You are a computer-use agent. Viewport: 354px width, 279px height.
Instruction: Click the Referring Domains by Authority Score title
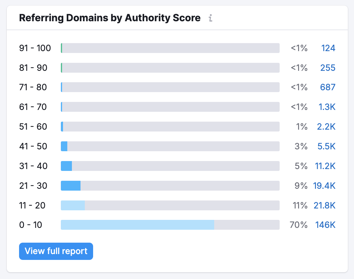(x=110, y=18)
